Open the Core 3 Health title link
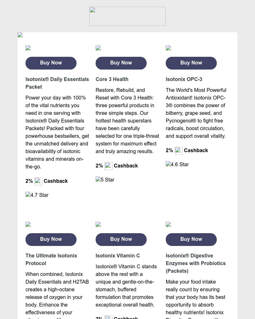255x319 pixels. point(112,79)
